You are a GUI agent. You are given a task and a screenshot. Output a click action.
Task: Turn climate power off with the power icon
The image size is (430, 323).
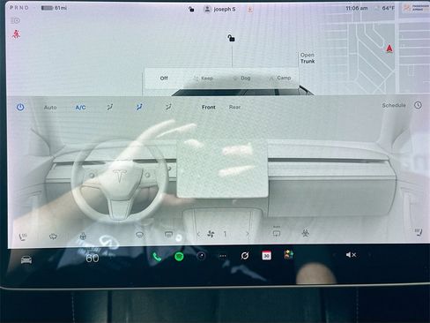(x=20, y=107)
